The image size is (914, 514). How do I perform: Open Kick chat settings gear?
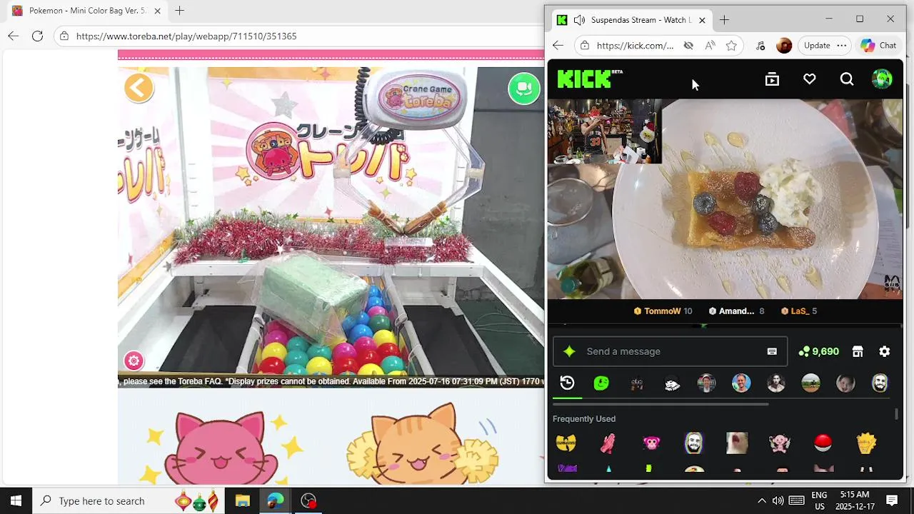[885, 351]
